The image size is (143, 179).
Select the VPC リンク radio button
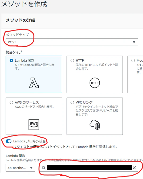pos(72,102)
